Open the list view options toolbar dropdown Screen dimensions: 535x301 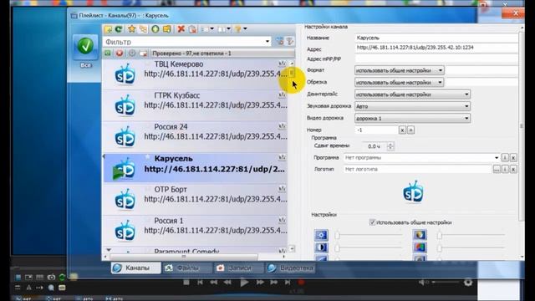click(x=206, y=29)
